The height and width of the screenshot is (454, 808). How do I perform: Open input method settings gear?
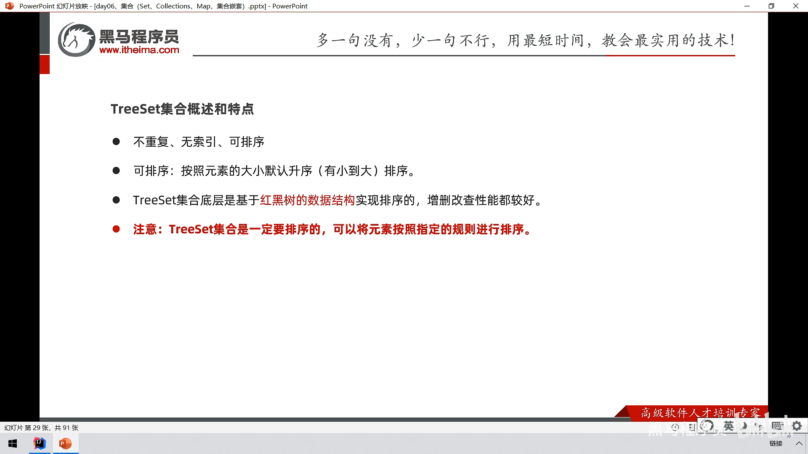(x=797, y=426)
